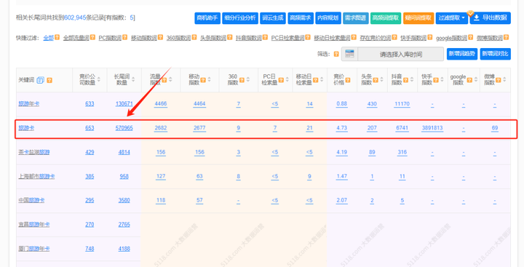Image resolution: width=524 pixels, height=267 pixels.
Task: Sort by PC日检索量 column arrows
Action: (287, 79)
